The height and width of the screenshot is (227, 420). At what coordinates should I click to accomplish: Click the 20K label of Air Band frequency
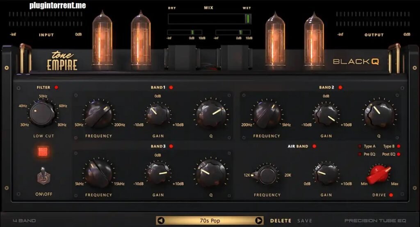[x=288, y=175]
